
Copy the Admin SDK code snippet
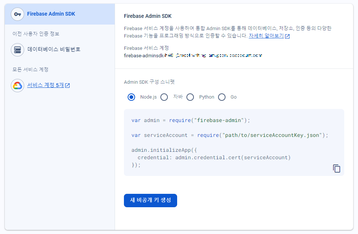click(336, 169)
